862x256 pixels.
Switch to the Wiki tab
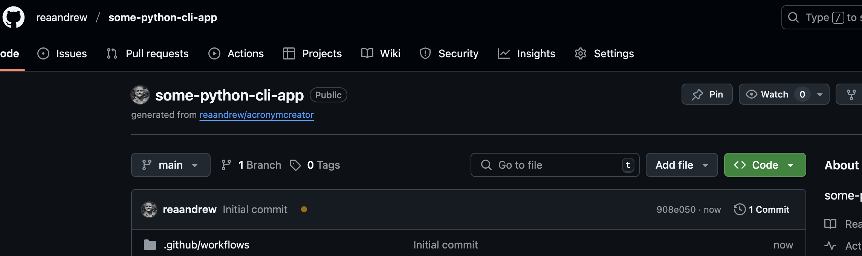tap(381, 53)
